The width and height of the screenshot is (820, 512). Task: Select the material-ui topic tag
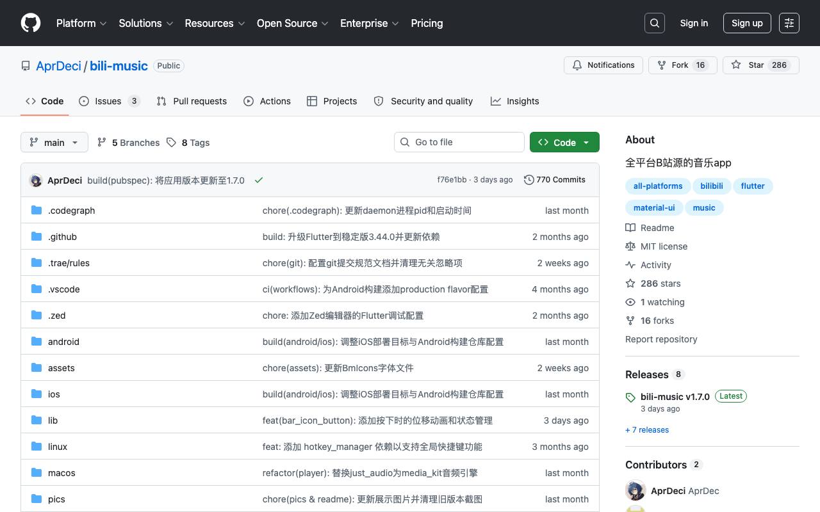pos(654,208)
